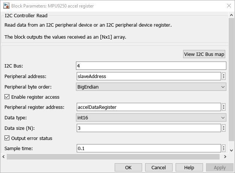
Task: Open options menu beside Peripheral address field
Action: [224, 76]
